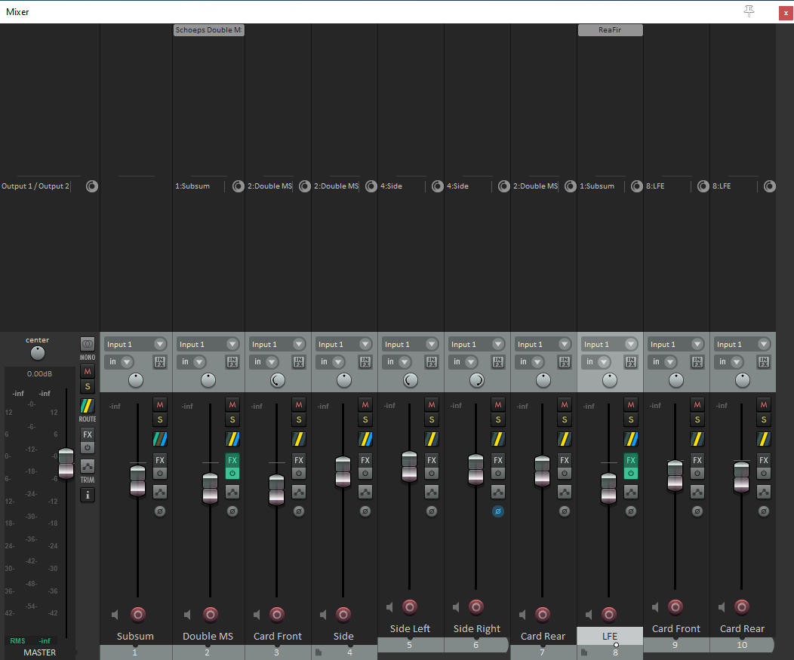The image size is (794, 660).
Task: Click the master track info button
Action: coord(88,495)
